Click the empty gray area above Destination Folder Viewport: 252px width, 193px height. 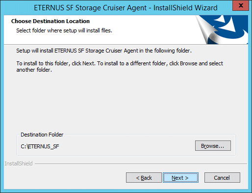(x=126, y=102)
